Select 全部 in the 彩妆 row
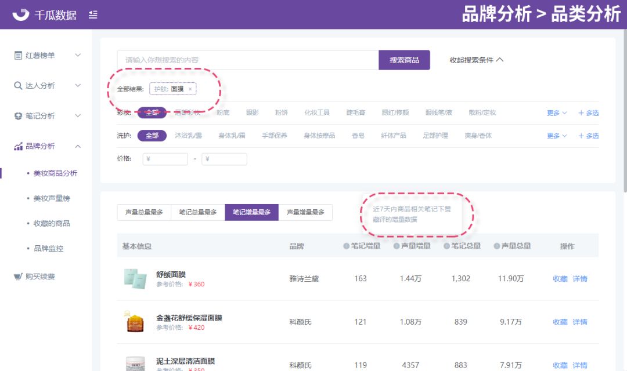Viewport: 627px width, 371px height. tap(152, 112)
